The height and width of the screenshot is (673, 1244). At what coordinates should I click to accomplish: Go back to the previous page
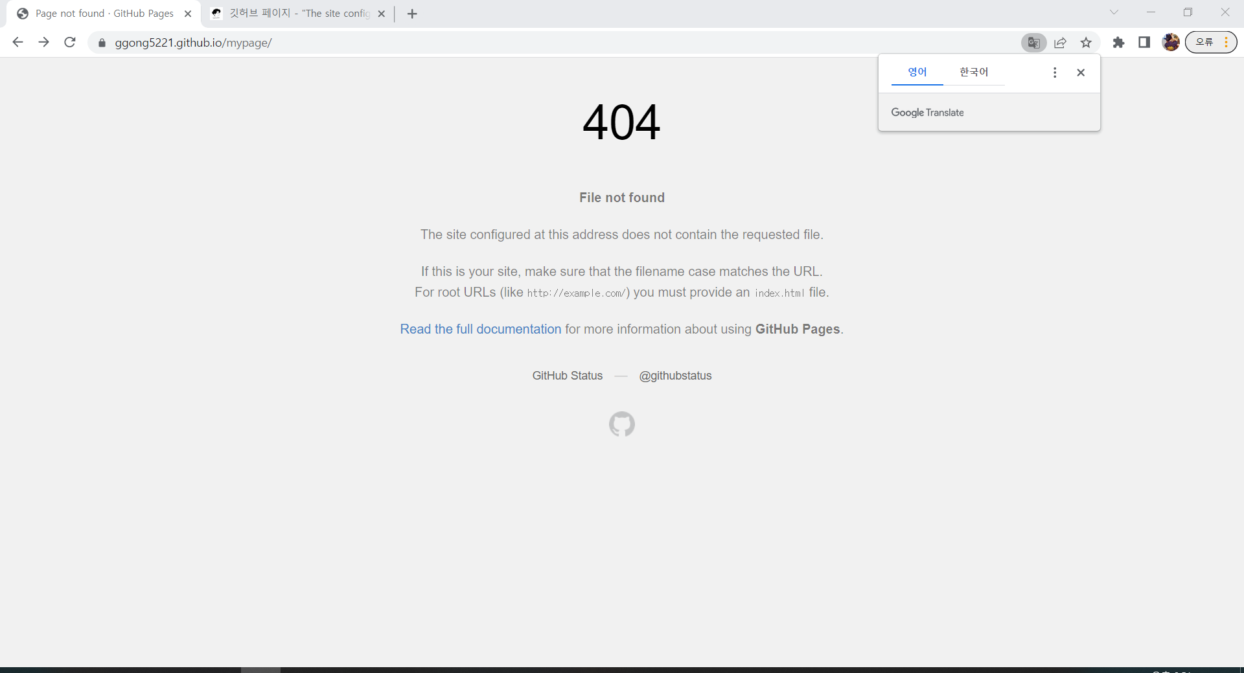(x=17, y=43)
